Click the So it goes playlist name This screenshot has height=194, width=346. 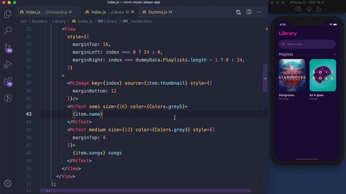tap(316, 95)
